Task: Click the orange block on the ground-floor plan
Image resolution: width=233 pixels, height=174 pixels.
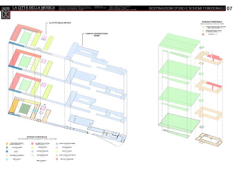Action: pos(14,106)
